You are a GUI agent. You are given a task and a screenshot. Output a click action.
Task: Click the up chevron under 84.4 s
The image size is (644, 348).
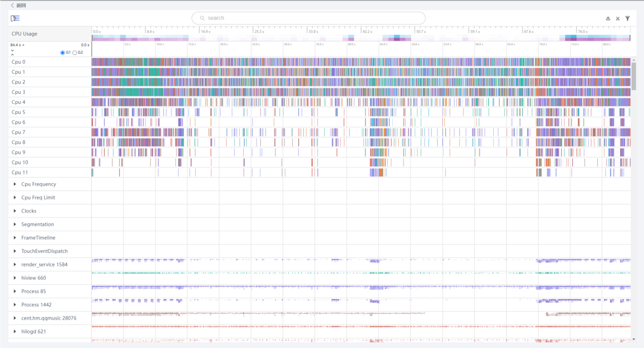point(12,54)
